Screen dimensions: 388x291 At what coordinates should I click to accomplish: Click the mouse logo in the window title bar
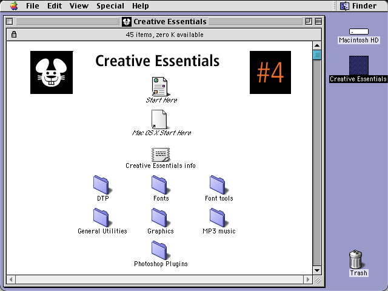point(127,22)
